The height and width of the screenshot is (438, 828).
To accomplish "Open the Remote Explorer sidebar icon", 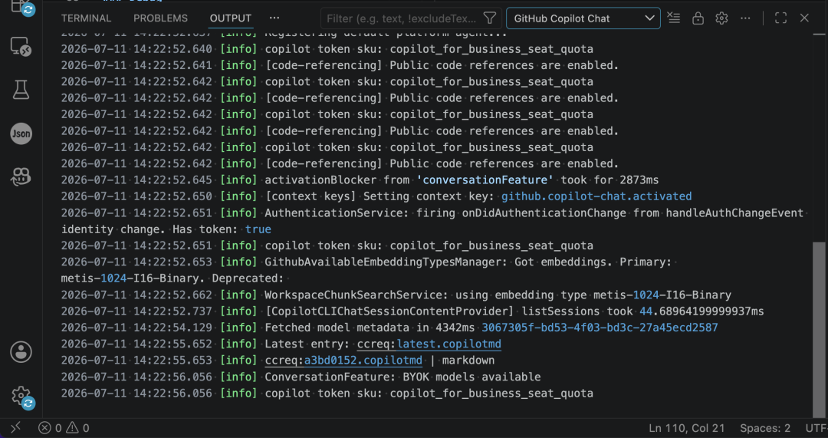I will (21, 48).
